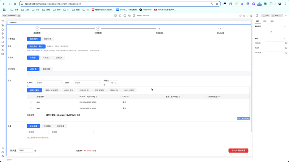Select the 按需计费 billing mode
The image size is (289, 162).
pos(48,39)
